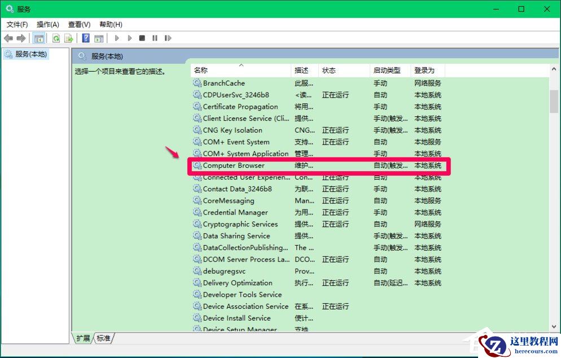
Task: Select the Computer Browser service entry
Action: pos(234,165)
